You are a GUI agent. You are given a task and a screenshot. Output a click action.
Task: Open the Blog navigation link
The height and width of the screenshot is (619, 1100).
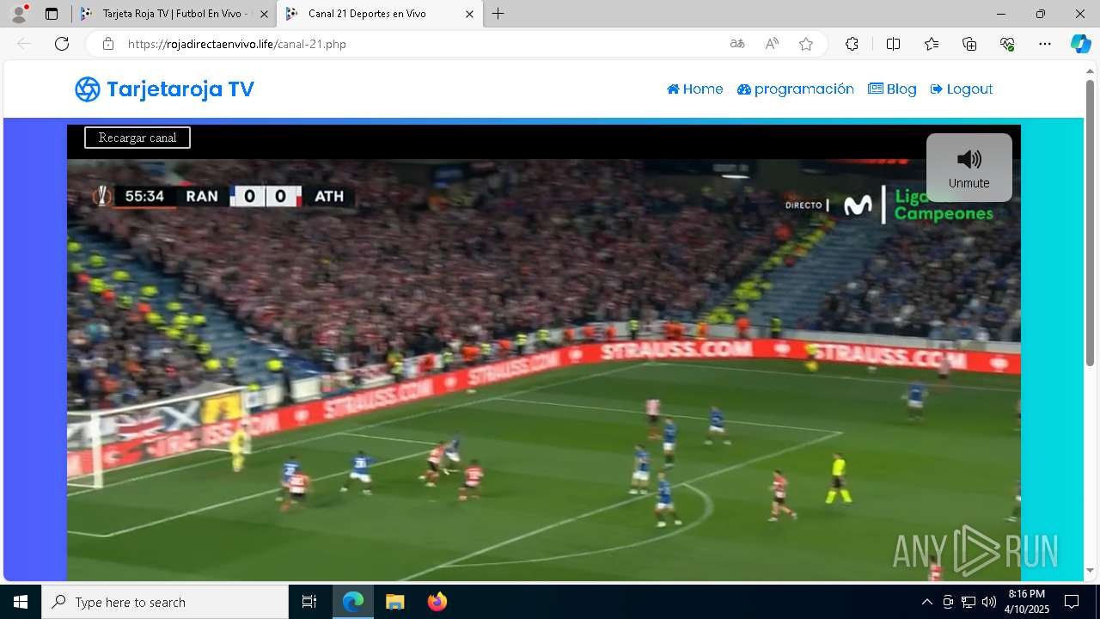tap(892, 89)
